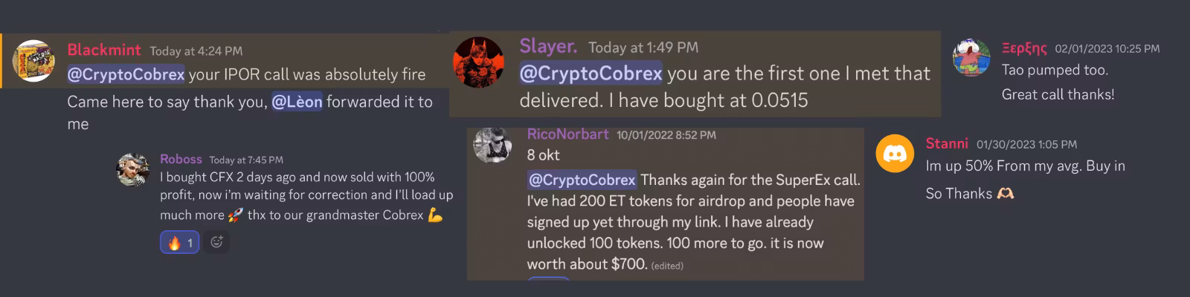Screen dimensions: 1190x297
Task: Click Slayer's red avatar picture
Action: pos(478,62)
